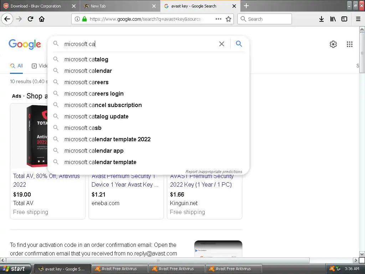The height and width of the screenshot is (274, 365).
Task: Show site information icon in address bar
Action: (x=77, y=19)
